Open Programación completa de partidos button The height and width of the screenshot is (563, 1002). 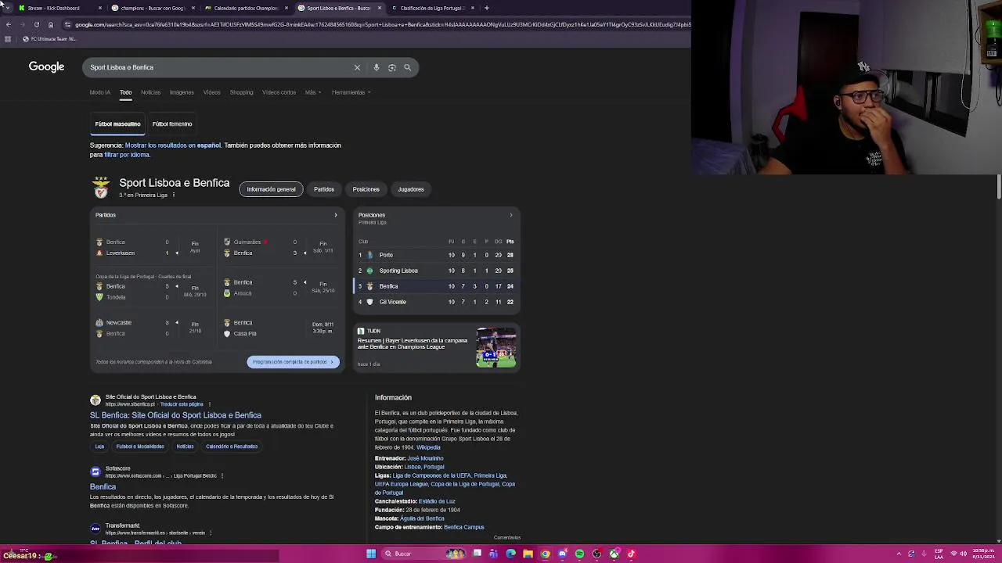tap(293, 362)
